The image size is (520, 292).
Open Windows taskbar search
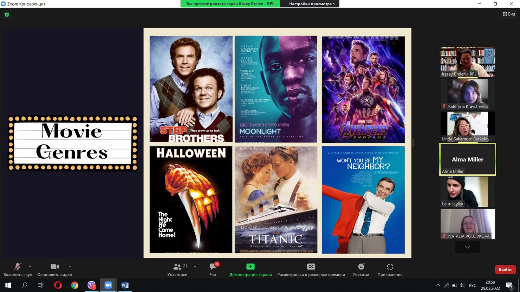coord(24,285)
